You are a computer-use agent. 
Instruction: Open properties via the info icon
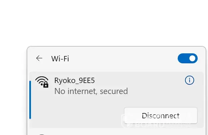[x=189, y=80]
